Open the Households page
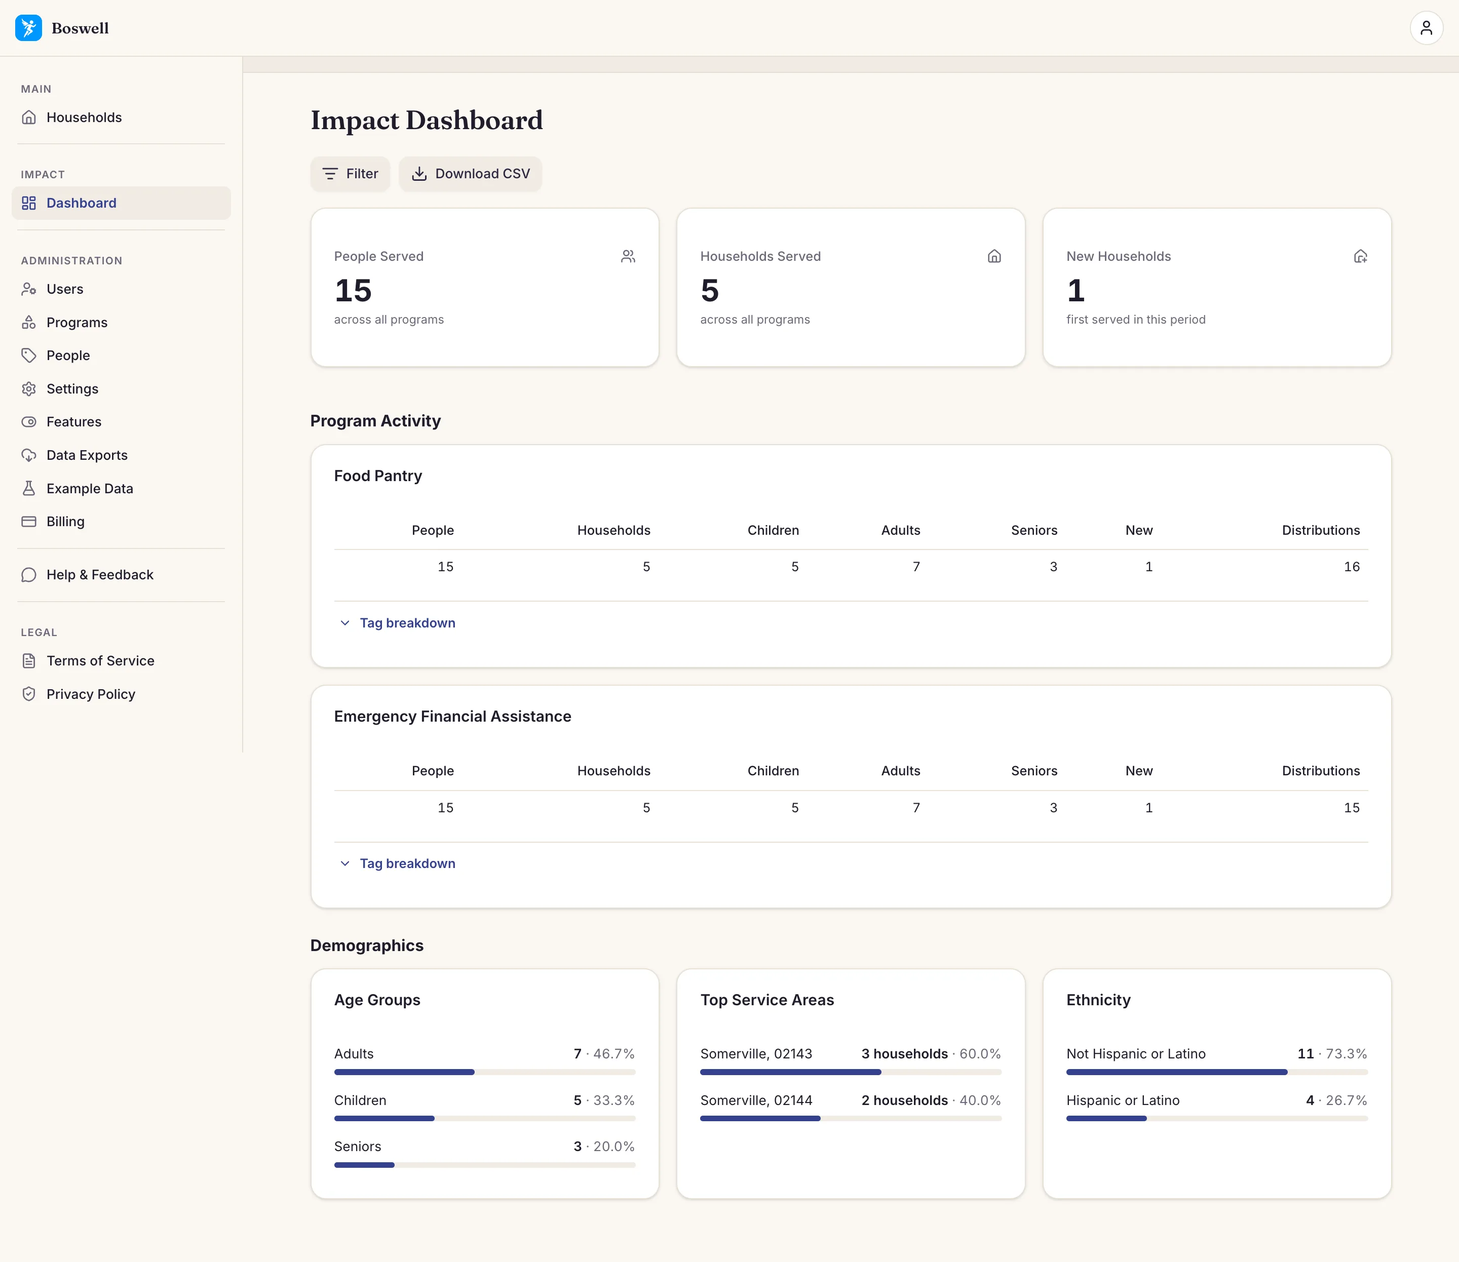1459x1262 pixels. 121,117
